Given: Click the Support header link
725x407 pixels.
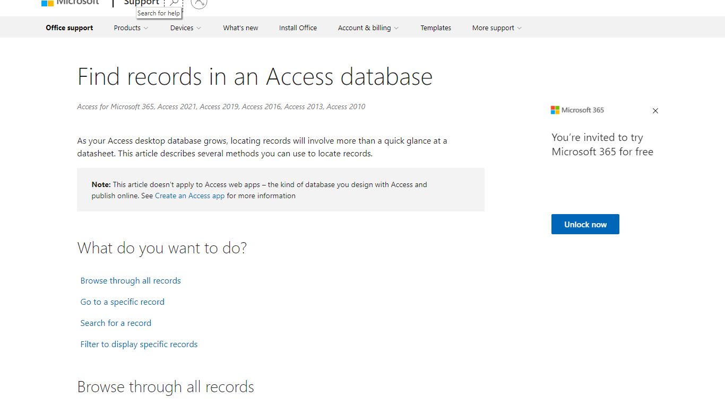Looking at the screenshot, I should pyautogui.click(x=142, y=3).
